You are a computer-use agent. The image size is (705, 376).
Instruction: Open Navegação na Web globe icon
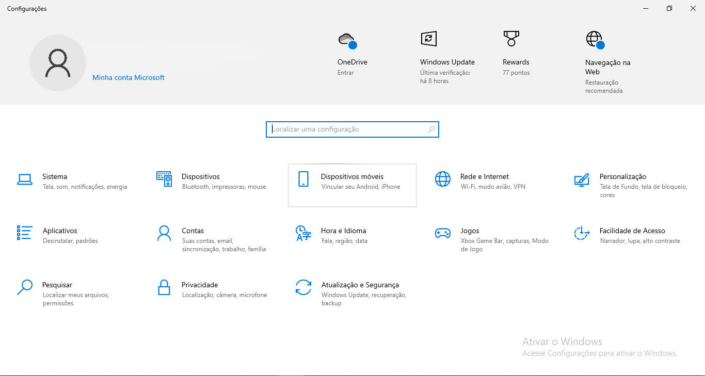[x=594, y=39]
